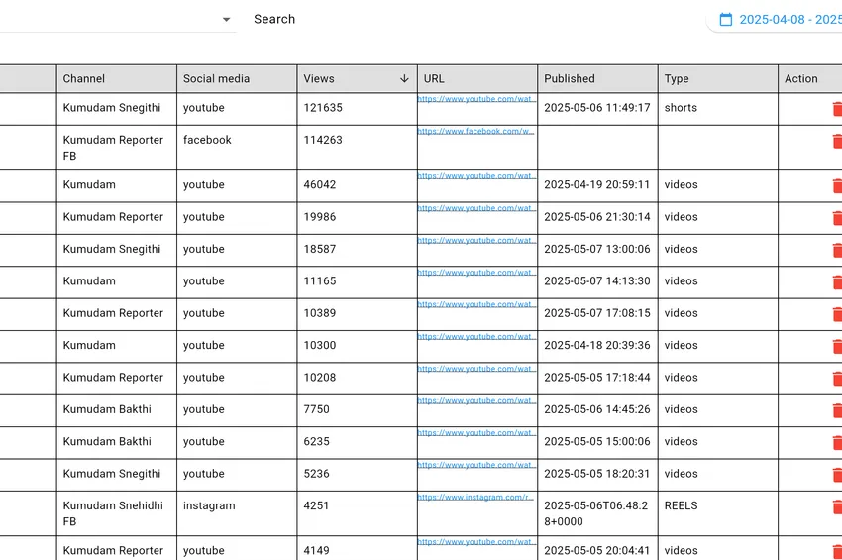Click 'Kumudam Bakthi' in the 6235 views row
The height and width of the screenshot is (560, 842).
(107, 441)
